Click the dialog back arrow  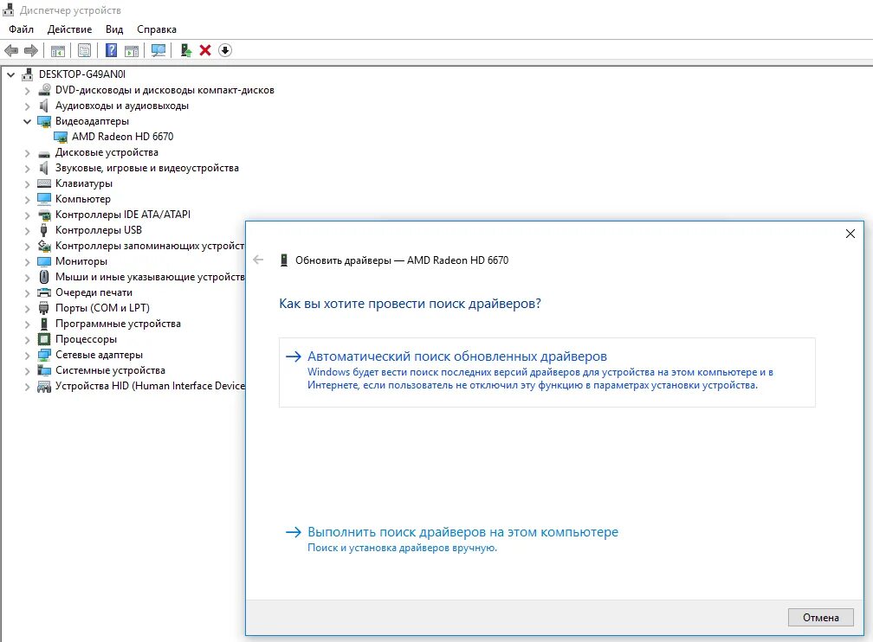(x=258, y=260)
